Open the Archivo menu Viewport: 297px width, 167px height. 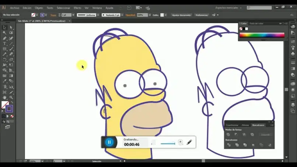[15, 8]
